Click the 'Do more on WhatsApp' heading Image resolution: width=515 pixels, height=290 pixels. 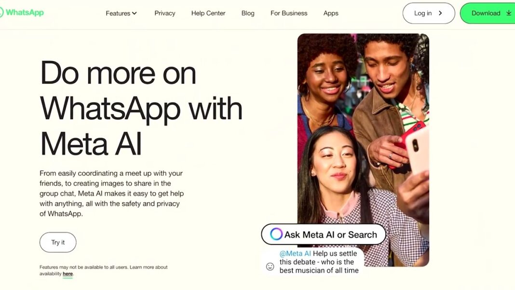click(x=141, y=108)
